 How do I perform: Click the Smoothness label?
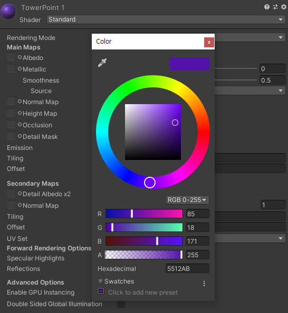point(41,80)
